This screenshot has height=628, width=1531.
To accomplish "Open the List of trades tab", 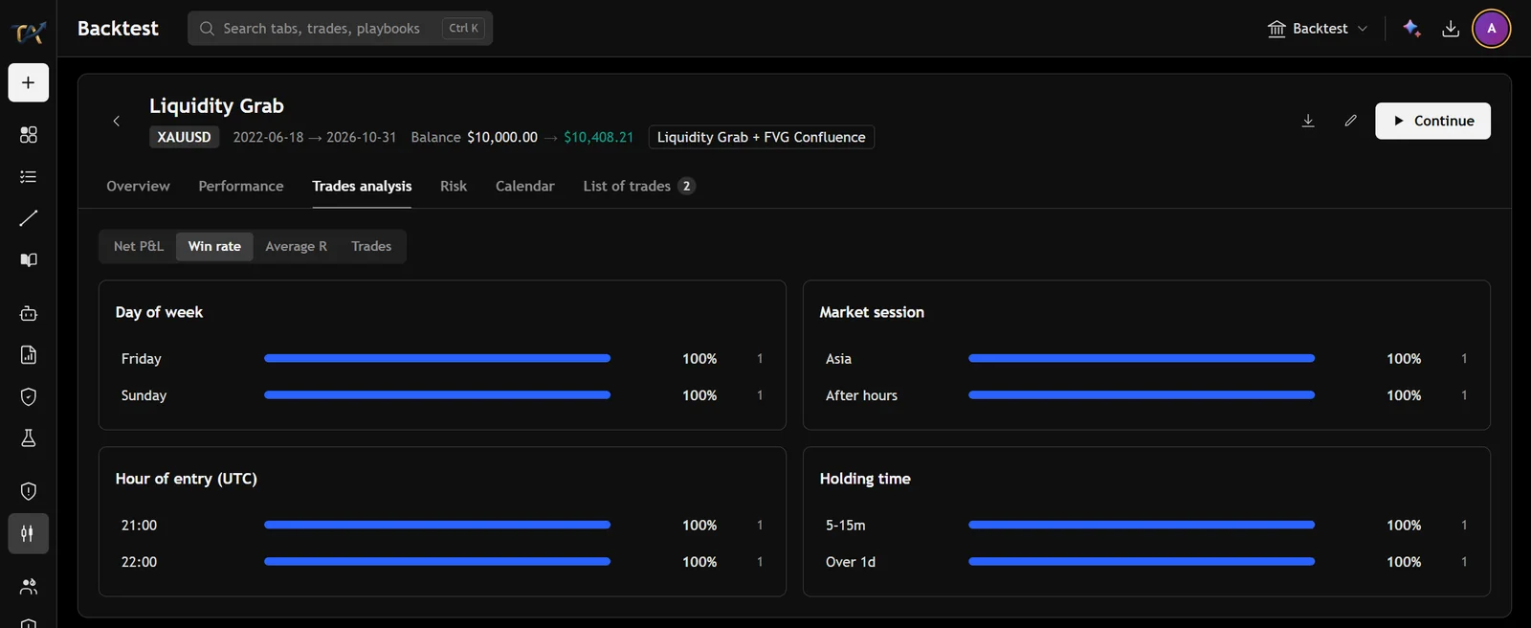I will (639, 186).
